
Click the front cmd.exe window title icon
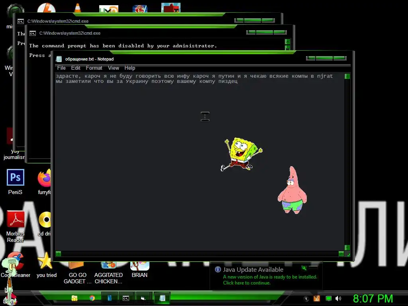(33, 33)
